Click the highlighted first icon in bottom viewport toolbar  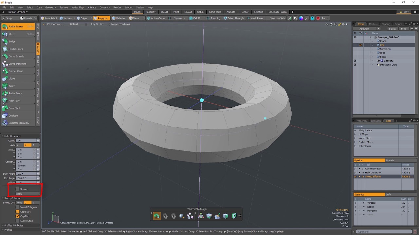[157, 216]
